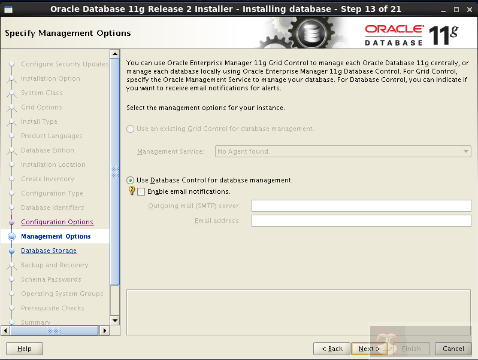Click the Email address input field
Screen dimensions: 478x360
(361, 221)
